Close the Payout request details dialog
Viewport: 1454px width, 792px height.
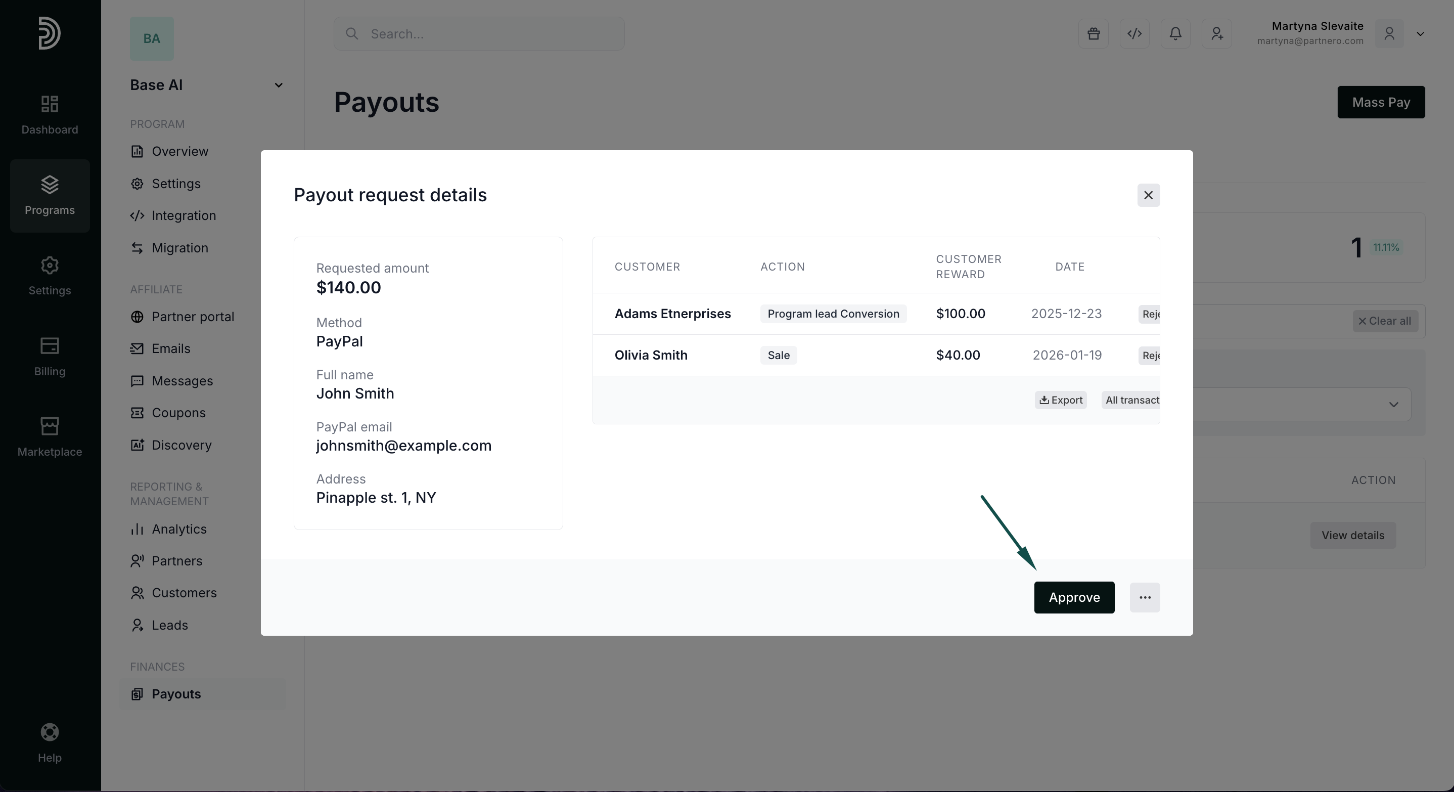click(1148, 195)
